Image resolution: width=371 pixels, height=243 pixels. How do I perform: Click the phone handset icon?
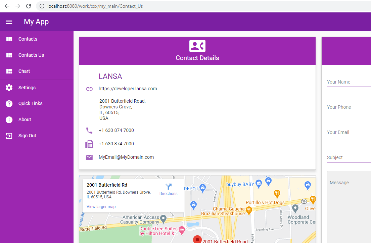[x=89, y=130]
